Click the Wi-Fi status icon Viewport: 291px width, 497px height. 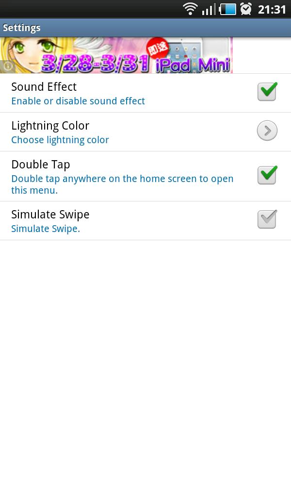coord(190,8)
